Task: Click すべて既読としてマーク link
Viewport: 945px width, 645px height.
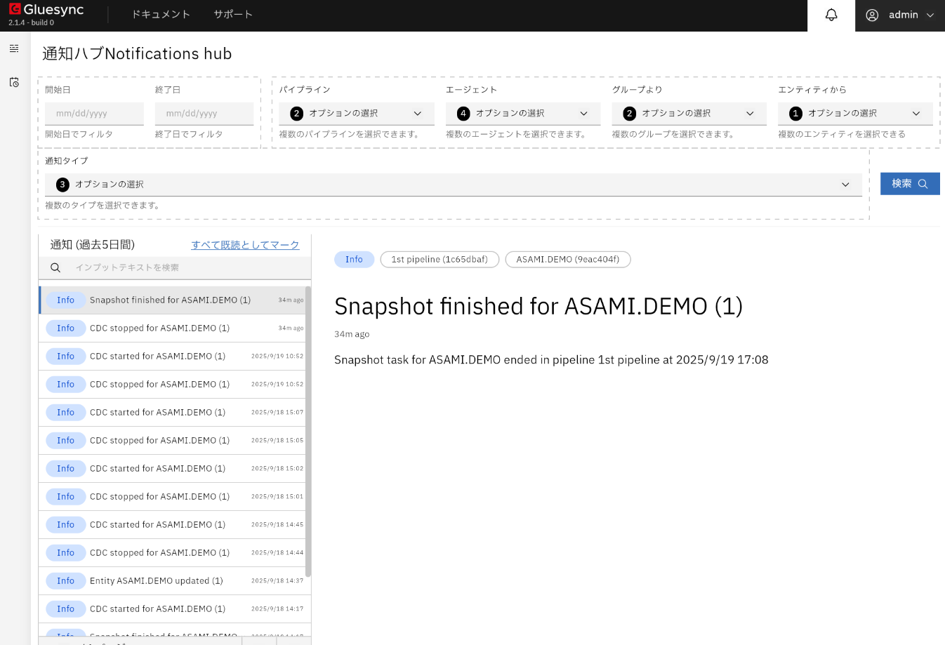Action: (x=245, y=245)
